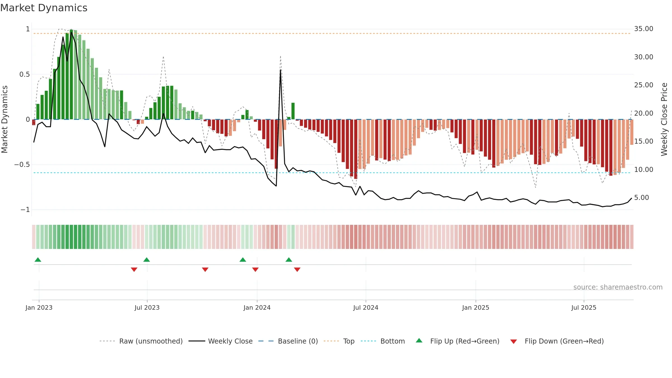Click the Jul 2025 x-axis label
Viewport: 672px width, 378px height.
(x=584, y=307)
